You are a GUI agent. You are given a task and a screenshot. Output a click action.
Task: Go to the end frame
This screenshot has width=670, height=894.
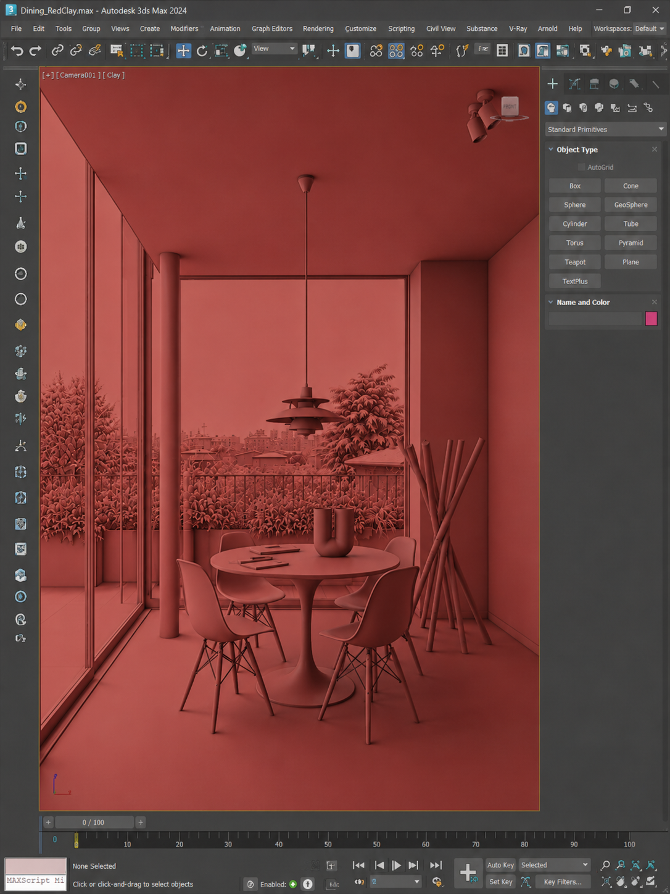436,865
